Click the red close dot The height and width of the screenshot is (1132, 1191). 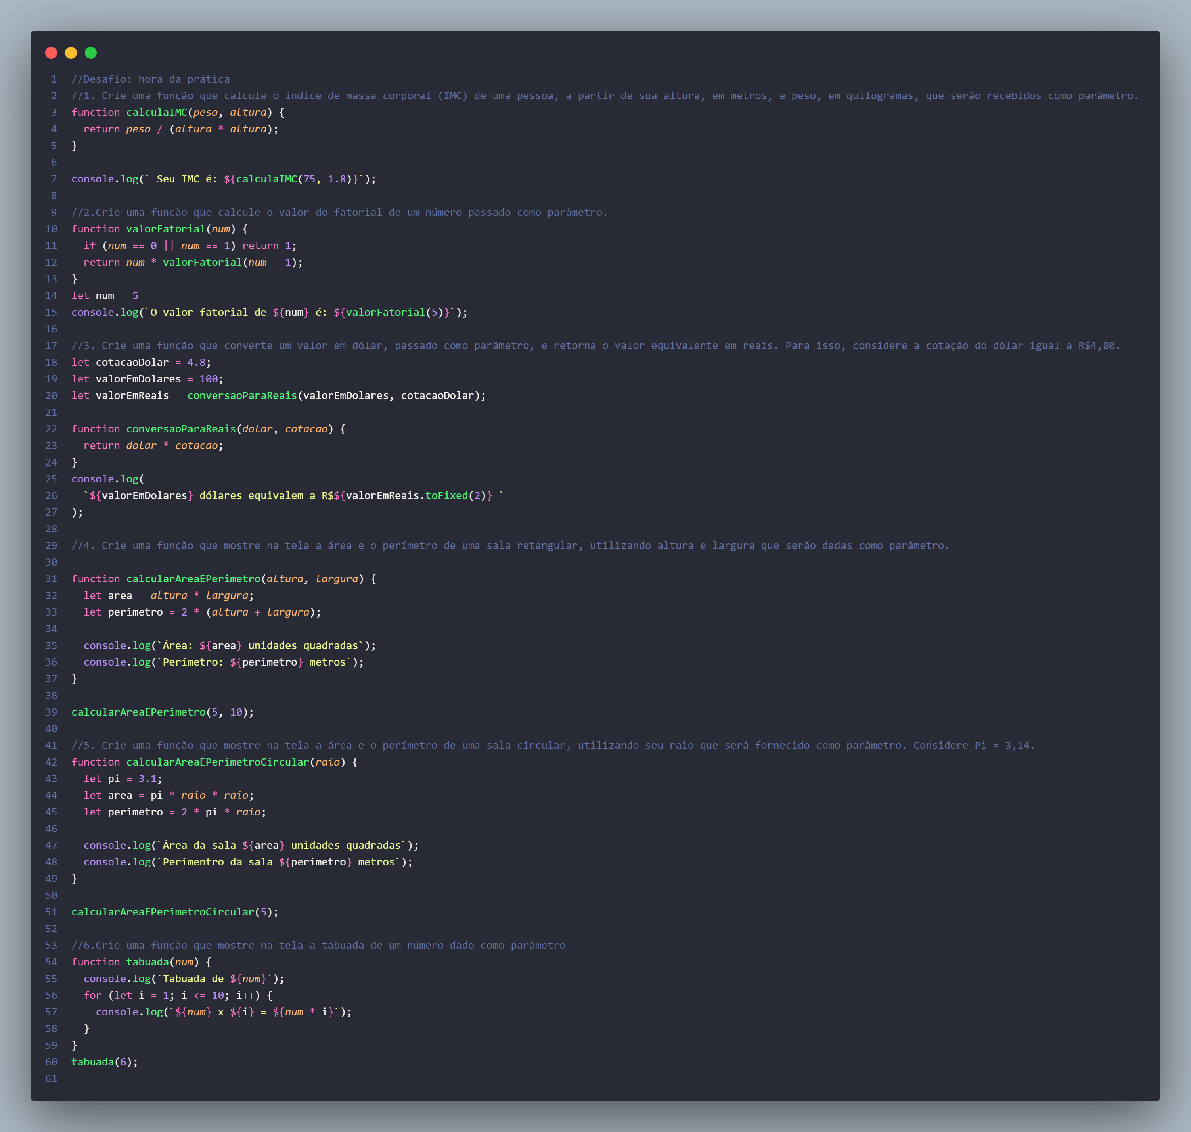[51, 53]
